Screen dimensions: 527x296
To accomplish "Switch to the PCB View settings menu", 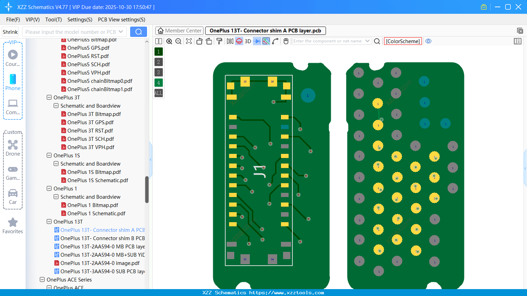I will [121, 20].
